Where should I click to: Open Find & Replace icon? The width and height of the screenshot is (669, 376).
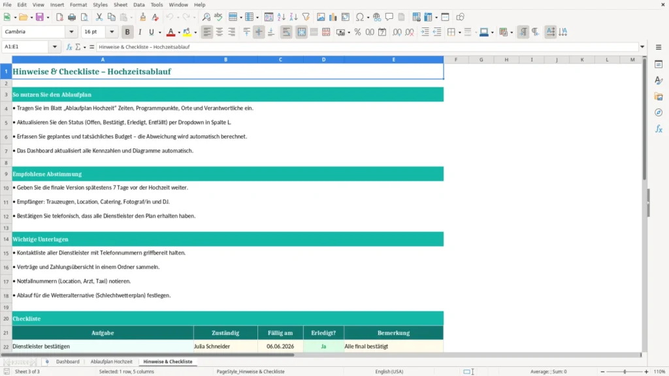206,17
